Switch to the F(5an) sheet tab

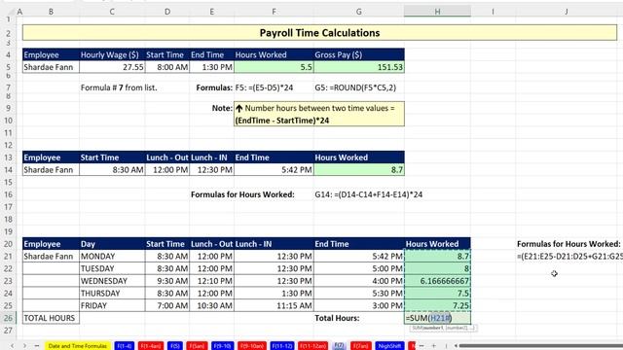(x=197, y=346)
